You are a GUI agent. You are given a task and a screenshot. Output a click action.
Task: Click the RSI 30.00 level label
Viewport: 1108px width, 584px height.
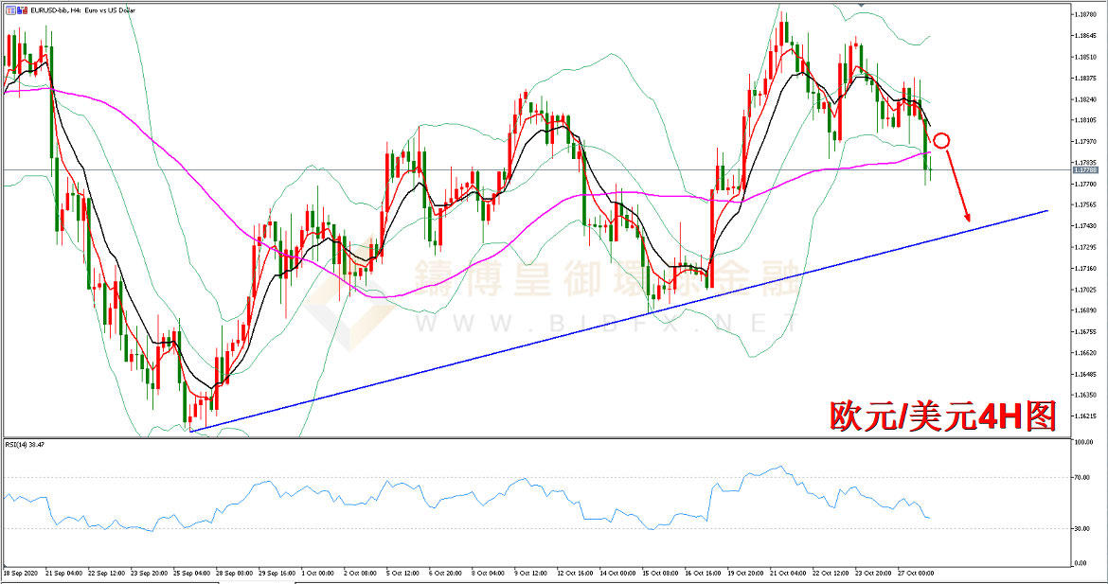(x=1081, y=528)
